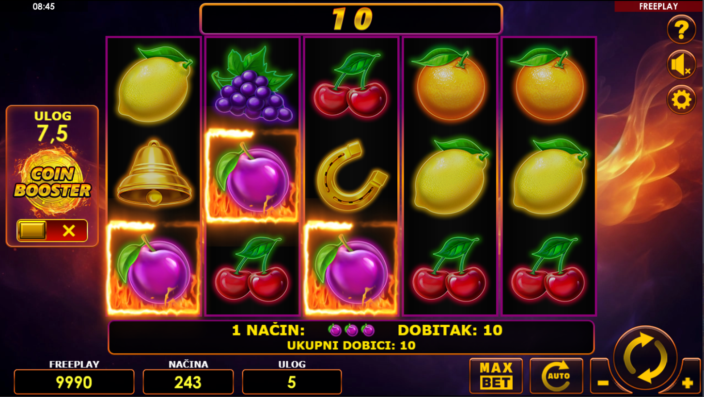Click the Načina 243 ways field
This screenshot has width=704, height=397.
[188, 382]
